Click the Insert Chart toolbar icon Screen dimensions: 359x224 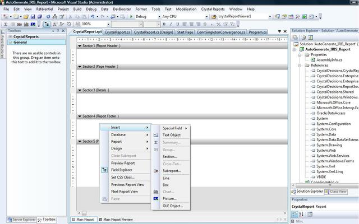point(26,24)
